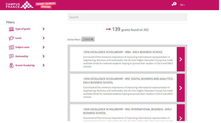The image size is (221, 123).
Task: Open the MBA EMLV scholarship title
Action: pyautogui.click(x=123, y=52)
